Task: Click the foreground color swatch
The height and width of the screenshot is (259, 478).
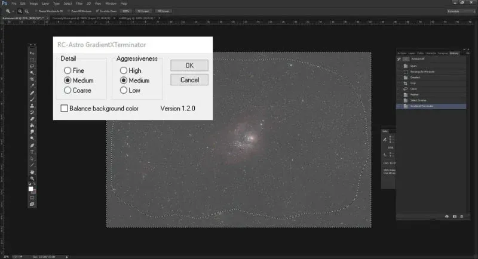Action: pos(31,188)
